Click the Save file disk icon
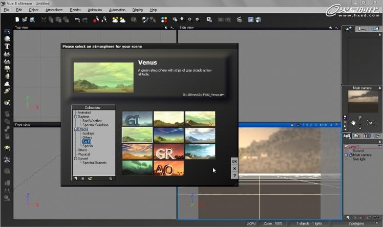Viewport: 383px width, 227px height. [x=32, y=19]
